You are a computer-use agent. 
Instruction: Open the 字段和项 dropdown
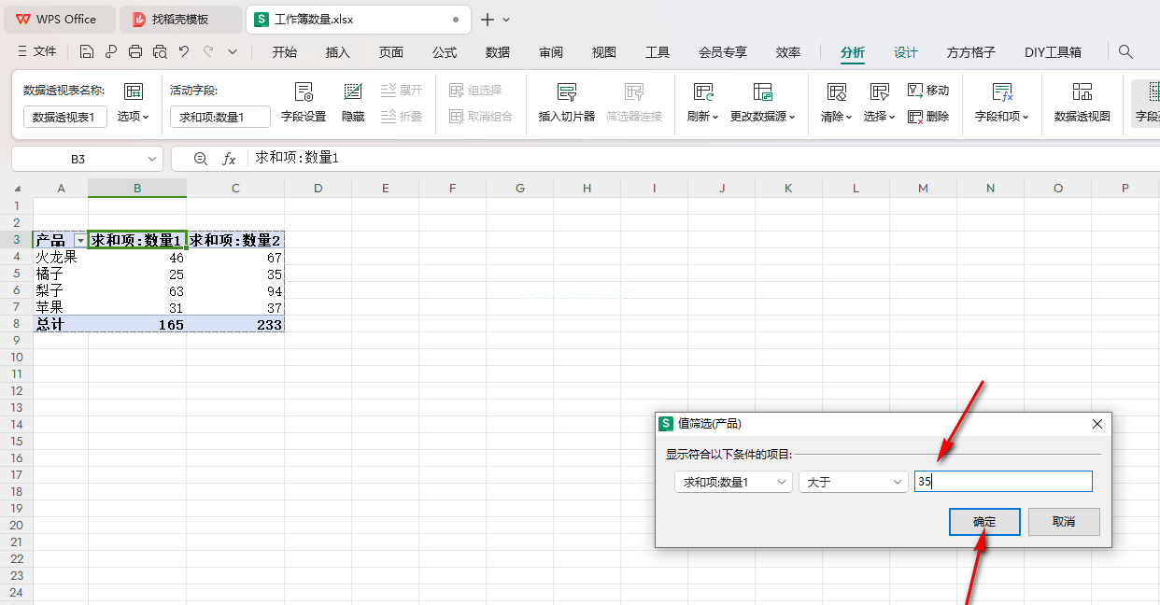(x=1002, y=117)
